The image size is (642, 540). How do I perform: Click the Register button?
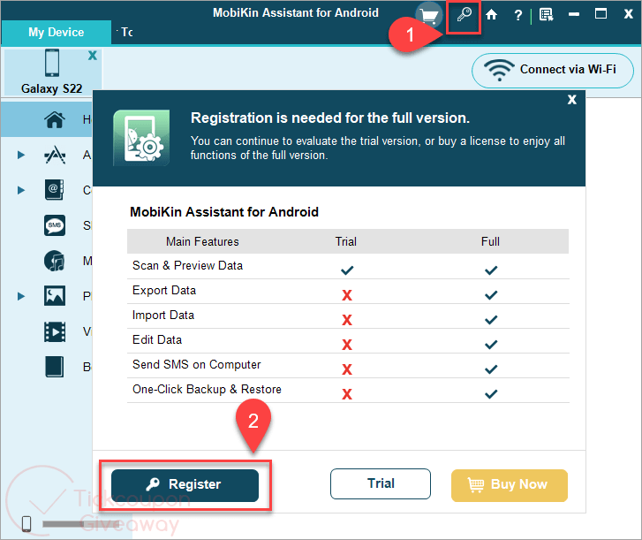(x=185, y=485)
